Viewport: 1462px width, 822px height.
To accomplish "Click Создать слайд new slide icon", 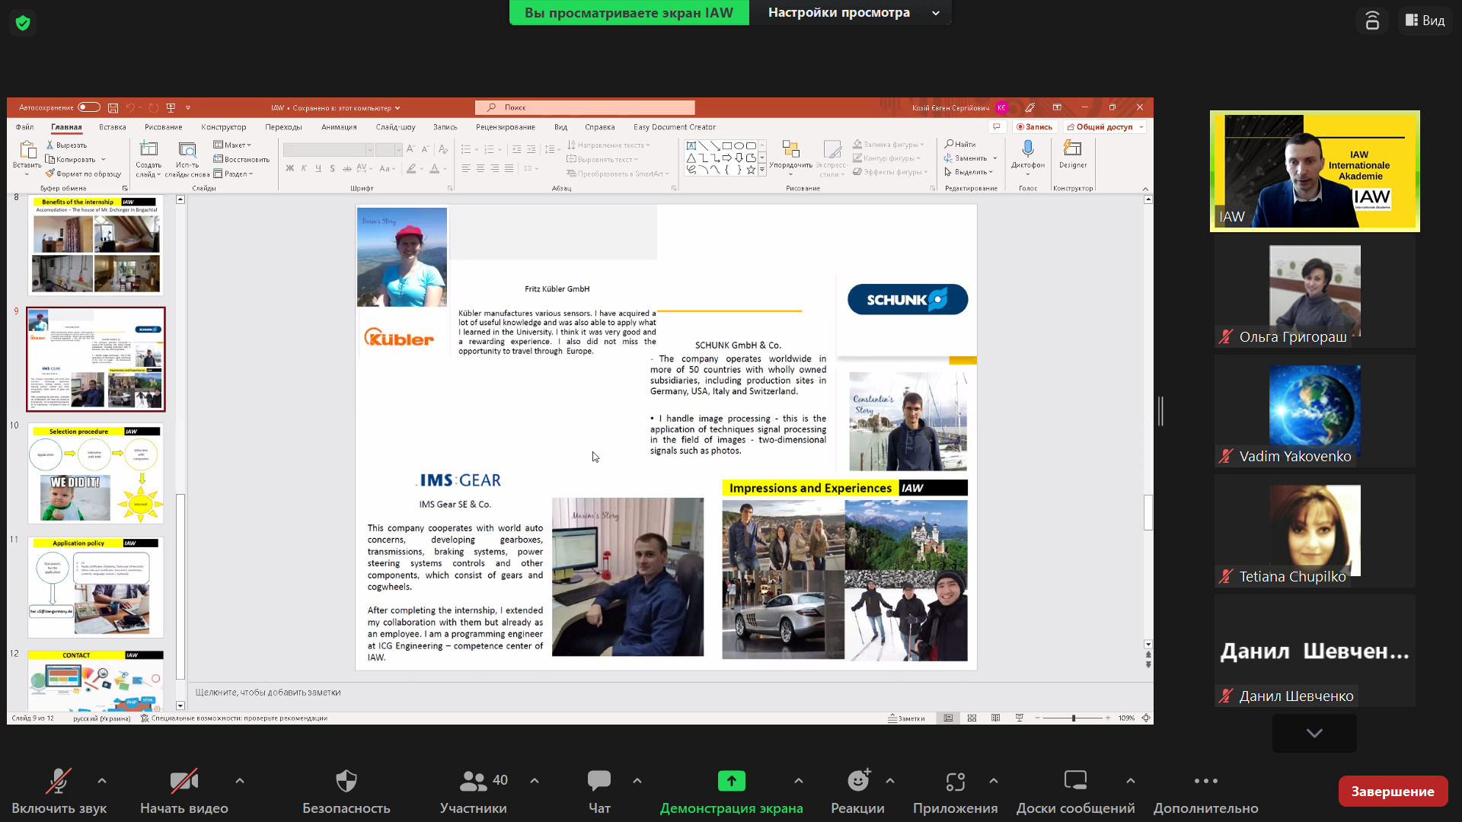I will pos(148,149).
